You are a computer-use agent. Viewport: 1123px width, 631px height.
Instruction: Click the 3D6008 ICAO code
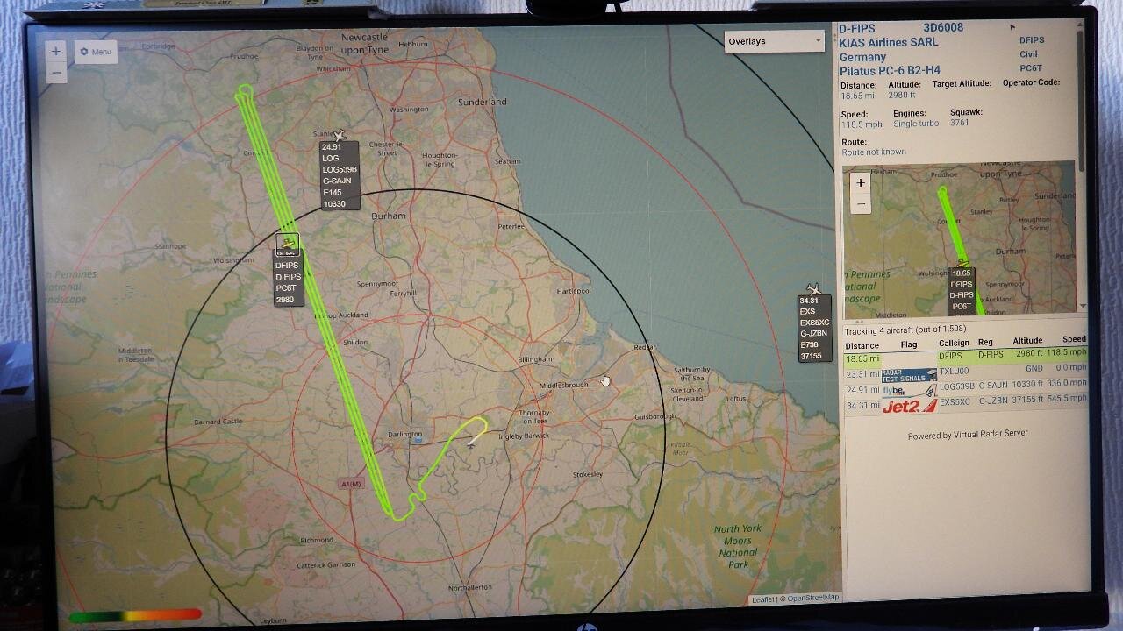(x=943, y=28)
